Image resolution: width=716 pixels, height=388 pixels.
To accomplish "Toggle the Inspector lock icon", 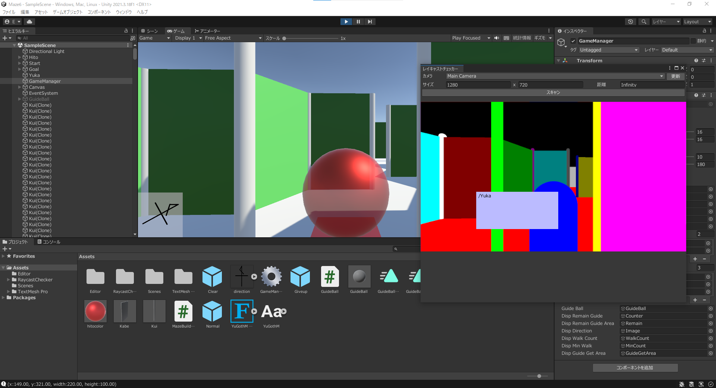I will (x=704, y=31).
